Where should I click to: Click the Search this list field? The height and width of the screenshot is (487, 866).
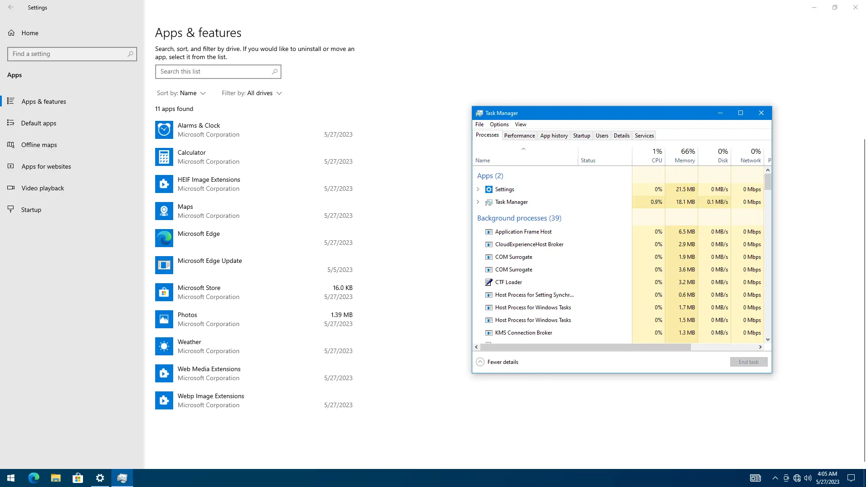214,72
